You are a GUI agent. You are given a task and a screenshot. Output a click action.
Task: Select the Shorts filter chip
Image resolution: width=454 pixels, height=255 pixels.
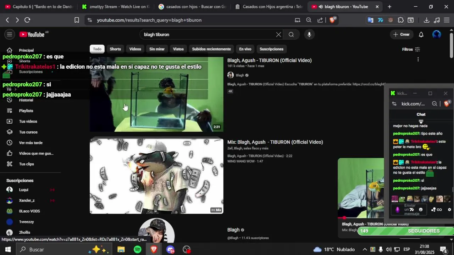[x=115, y=49]
